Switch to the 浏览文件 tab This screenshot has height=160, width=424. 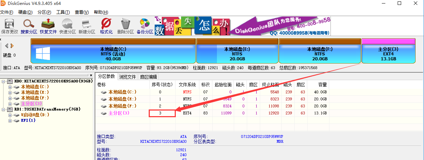pos(127,76)
